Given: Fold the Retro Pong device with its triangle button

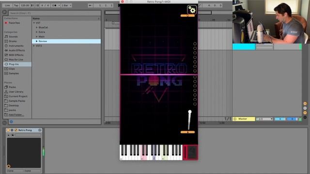Looking at the screenshot, I should click(12, 130).
